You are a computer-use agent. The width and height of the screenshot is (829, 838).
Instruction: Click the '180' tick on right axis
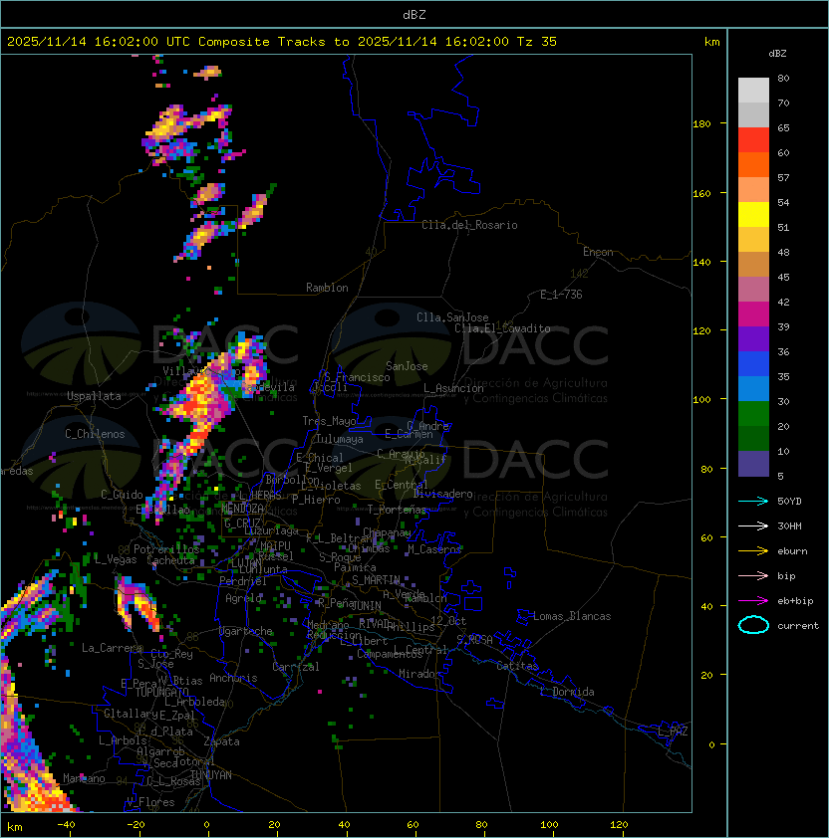click(x=701, y=124)
